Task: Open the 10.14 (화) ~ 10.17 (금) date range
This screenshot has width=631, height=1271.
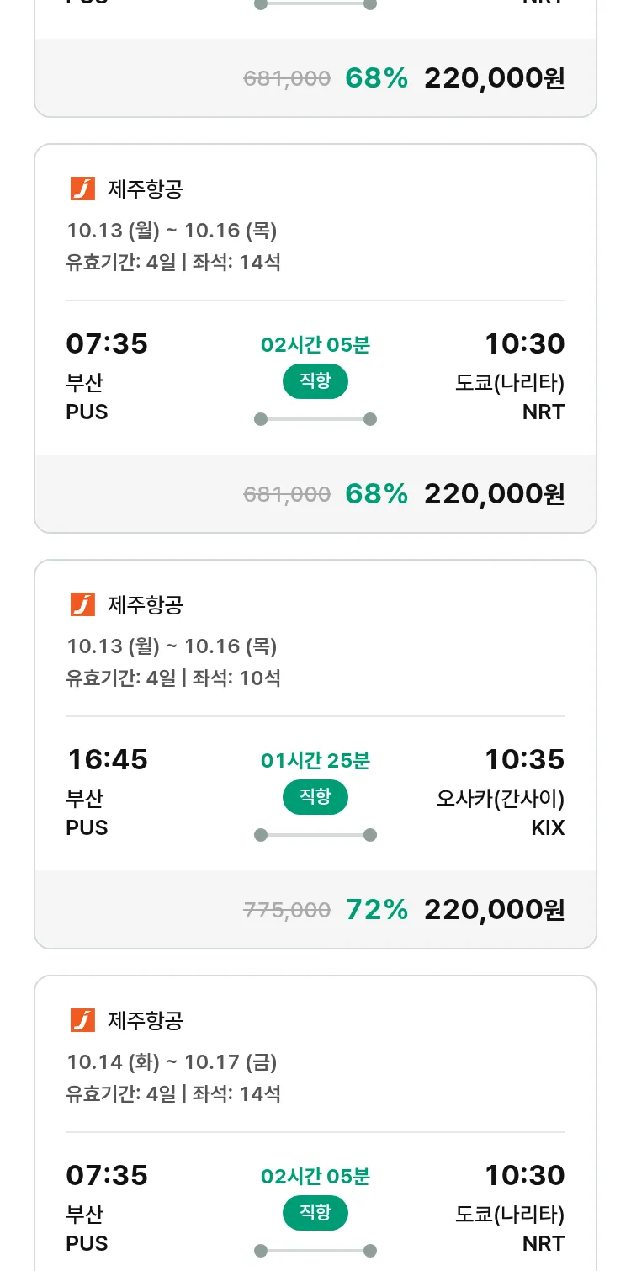Action: click(x=172, y=1062)
